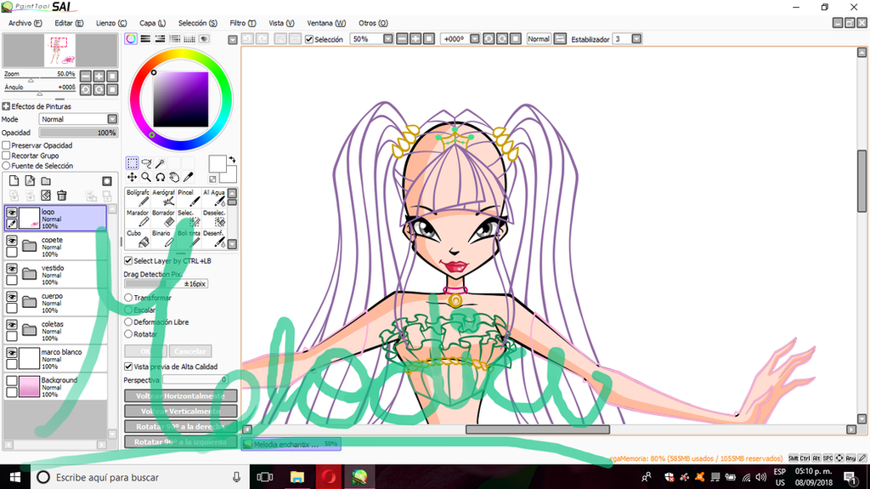The image size is (870, 489).
Task: Show the color wheel panel
Action: coord(131,39)
